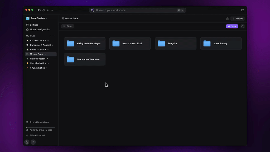The width and height of the screenshot is (270, 152).
Task: Expand the Nature Footage drive
Action: (x=48, y=59)
